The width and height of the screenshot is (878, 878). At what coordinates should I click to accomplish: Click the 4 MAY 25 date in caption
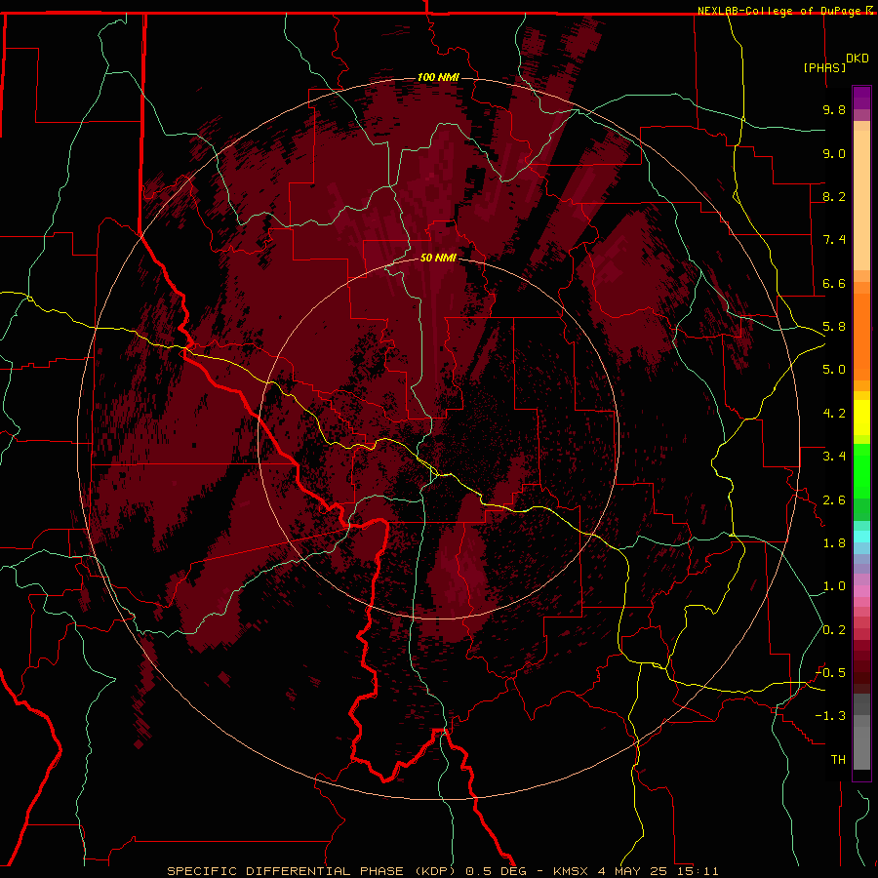[632, 871]
